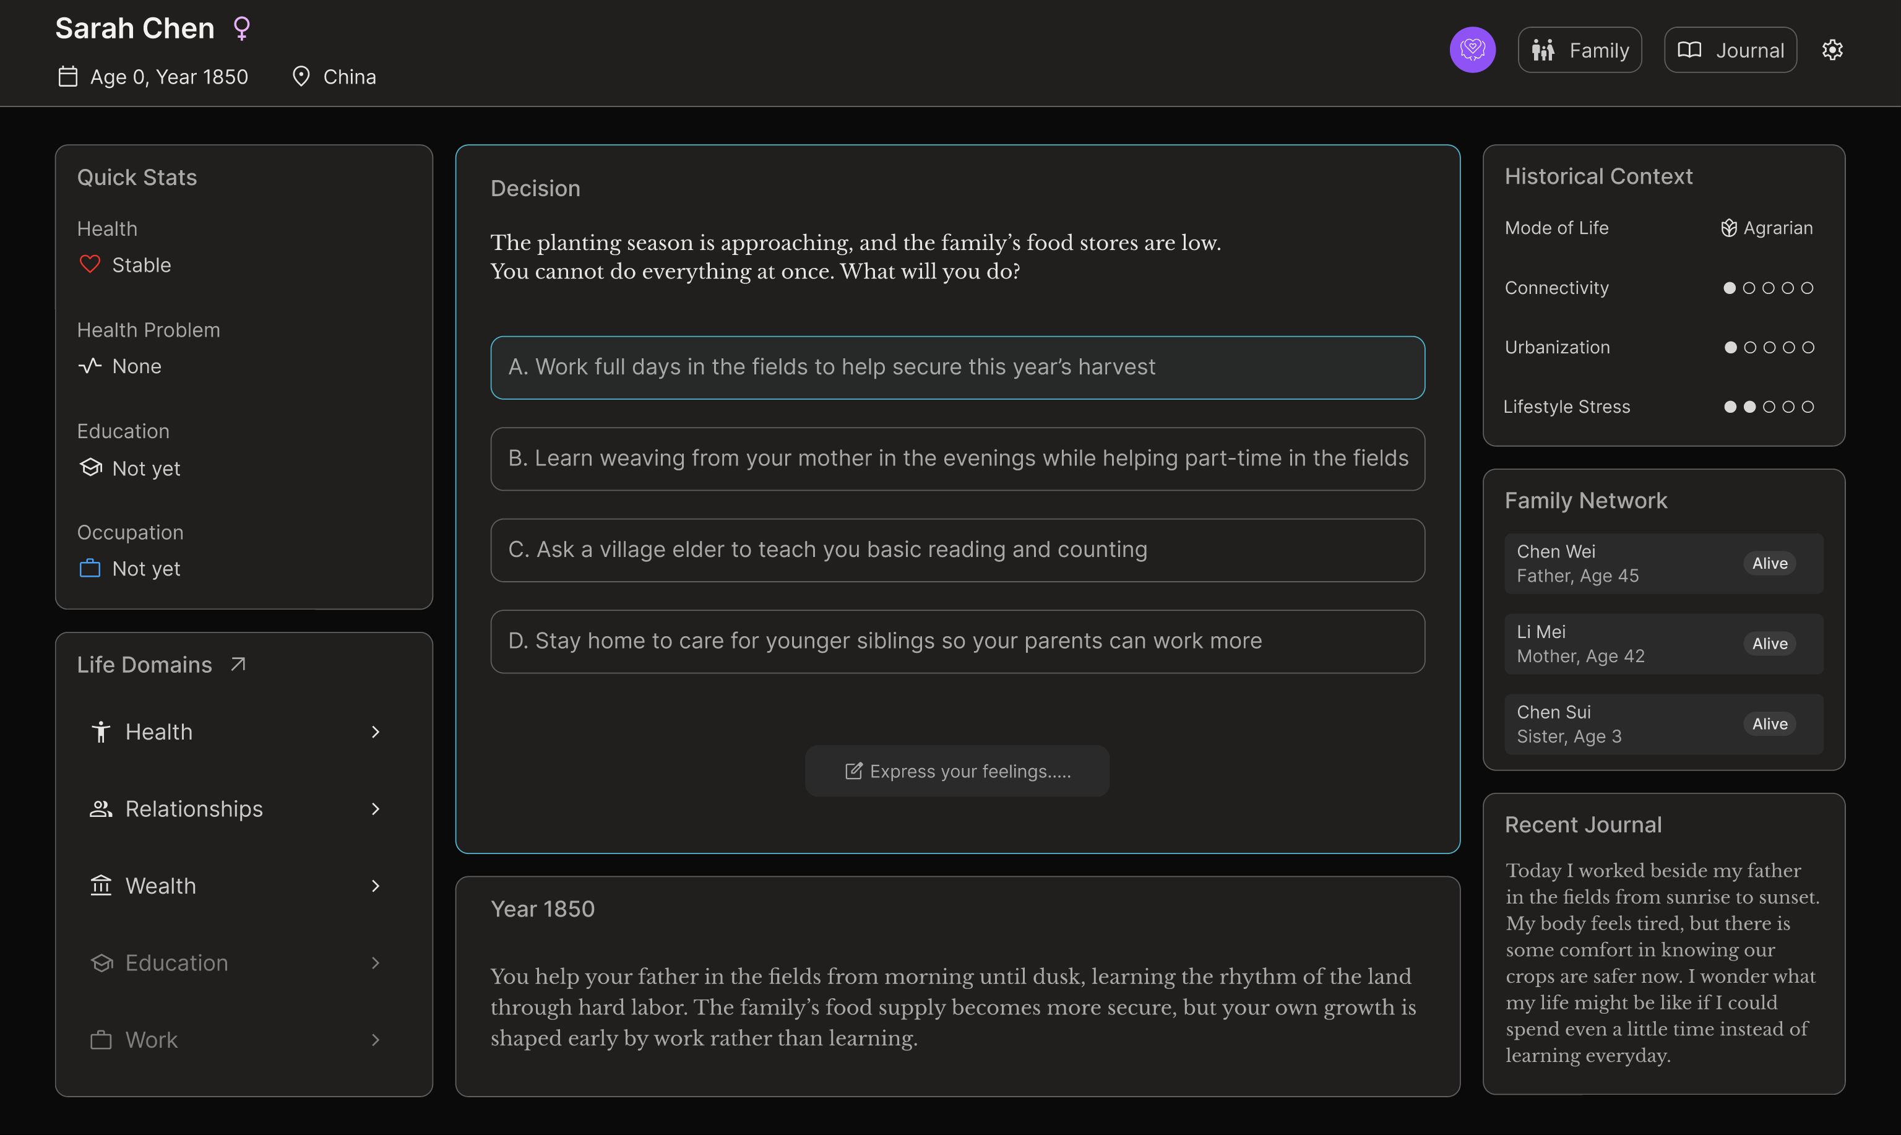Screen dimensions: 1901x1135
Task: Click the family people icon in header
Action: [1543, 50]
